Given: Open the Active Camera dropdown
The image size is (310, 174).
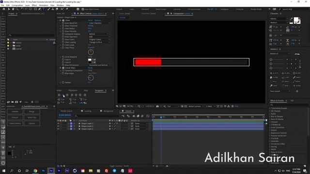Looking at the screenshot, I should 196,106.
